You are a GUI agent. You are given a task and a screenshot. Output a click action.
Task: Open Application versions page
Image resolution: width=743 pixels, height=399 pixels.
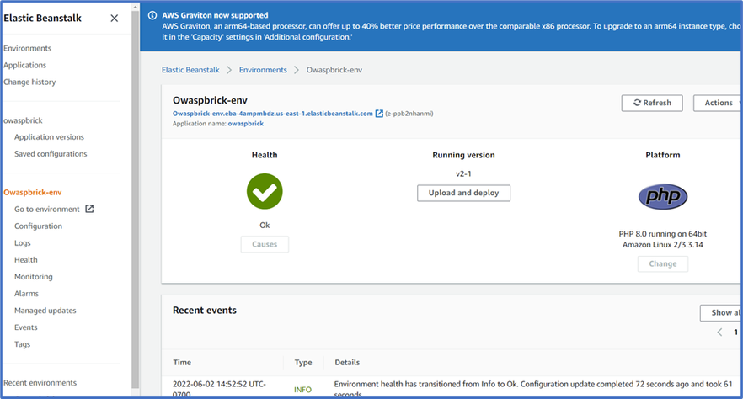pyautogui.click(x=49, y=136)
